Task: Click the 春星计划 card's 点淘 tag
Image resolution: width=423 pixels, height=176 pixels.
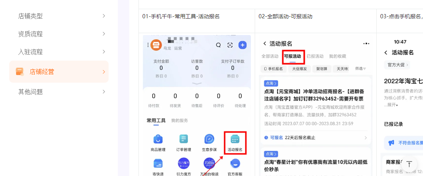Action: [271, 154]
